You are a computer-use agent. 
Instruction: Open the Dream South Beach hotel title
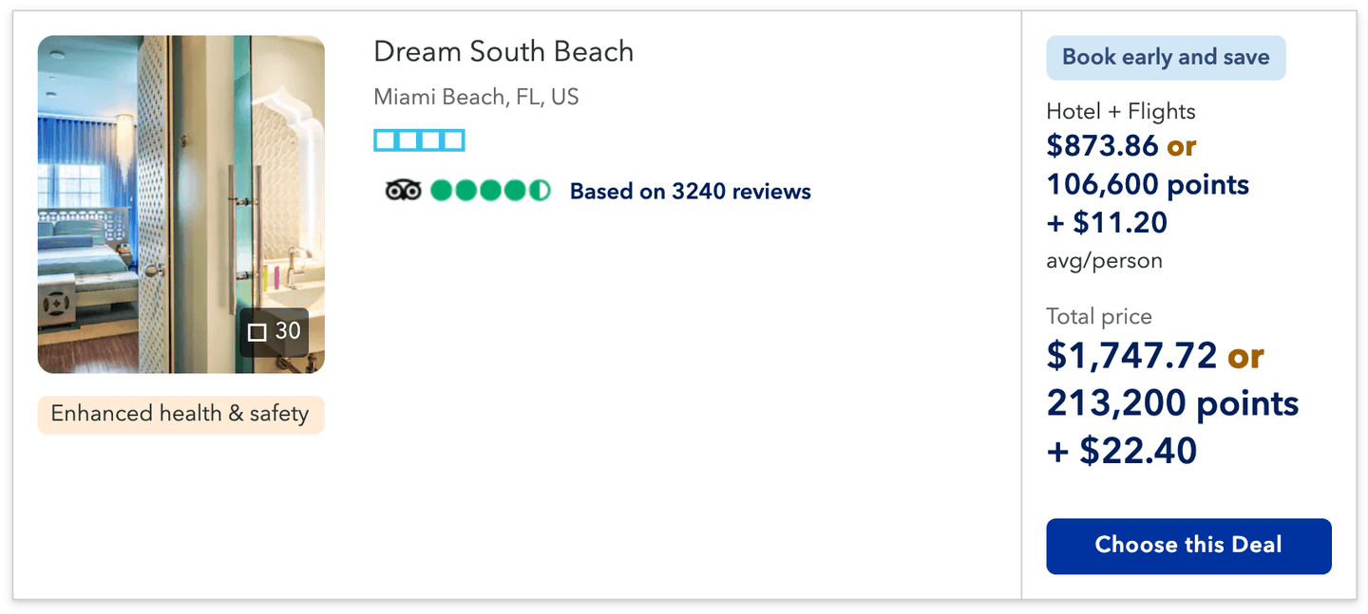point(503,51)
